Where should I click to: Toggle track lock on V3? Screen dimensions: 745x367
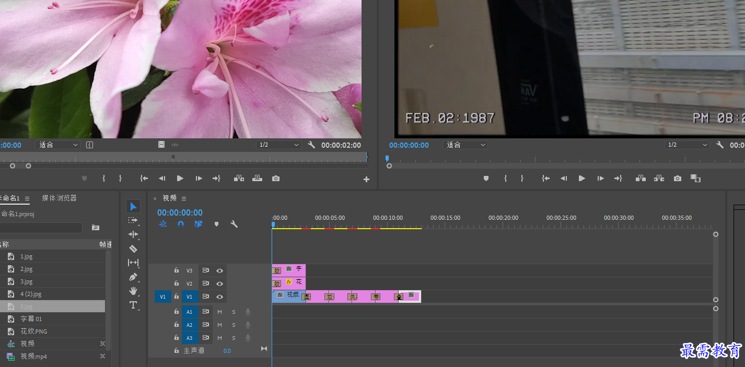click(x=177, y=270)
